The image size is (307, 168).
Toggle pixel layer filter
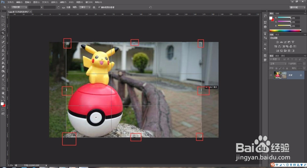(x=285, y=59)
